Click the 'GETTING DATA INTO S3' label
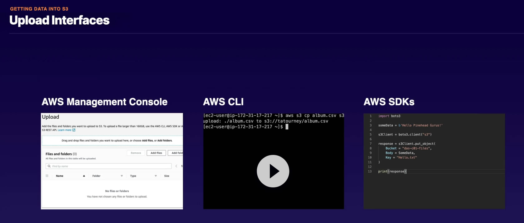 pos(39,9)
